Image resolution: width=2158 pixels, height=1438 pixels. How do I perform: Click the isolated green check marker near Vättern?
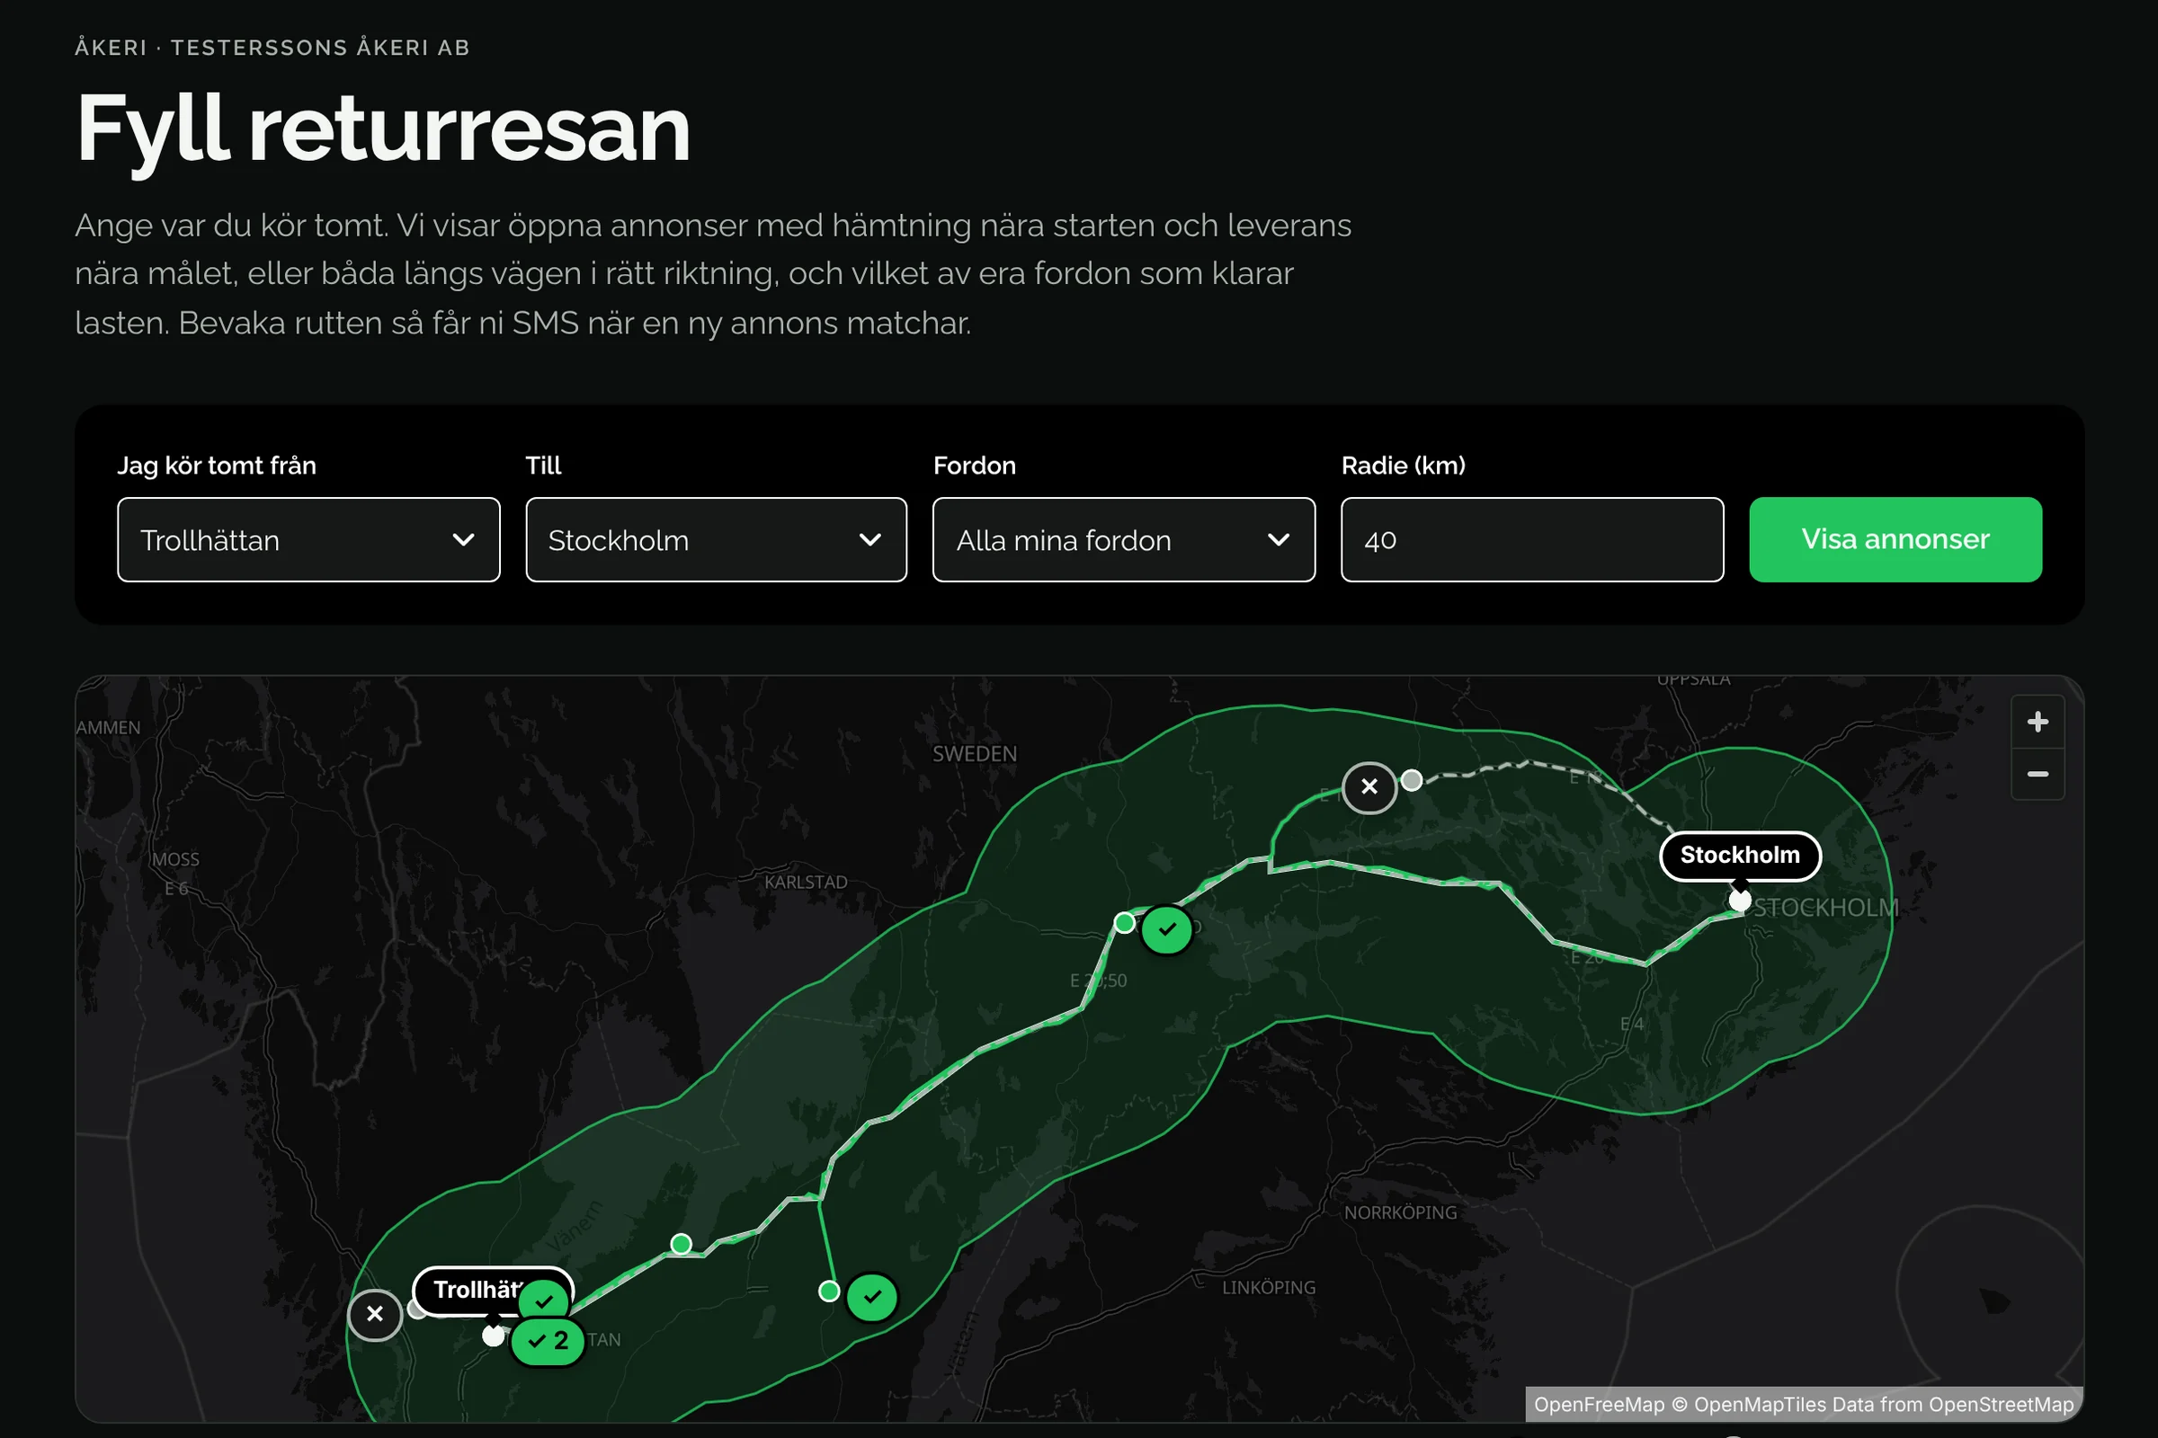(x=871, y=1297)
